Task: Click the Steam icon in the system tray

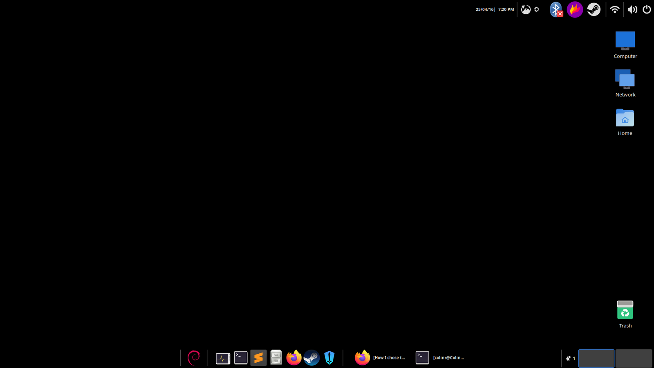Action: pos(594,9)
